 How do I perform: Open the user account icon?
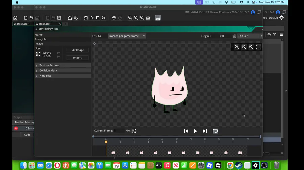(x=253, y=12)
